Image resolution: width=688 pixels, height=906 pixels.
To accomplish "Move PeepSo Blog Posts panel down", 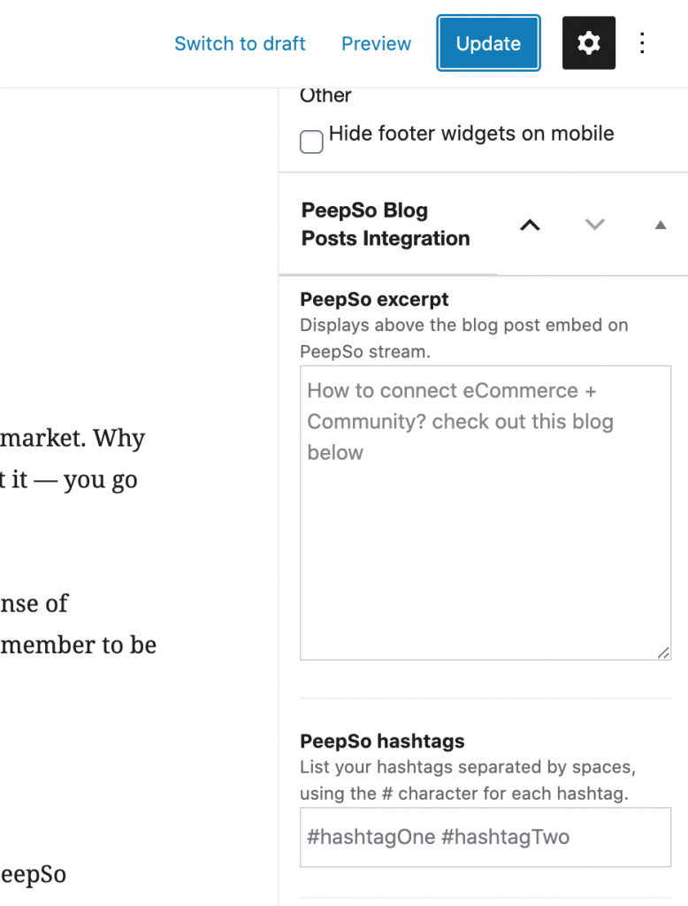I will [x=594, y=224].
